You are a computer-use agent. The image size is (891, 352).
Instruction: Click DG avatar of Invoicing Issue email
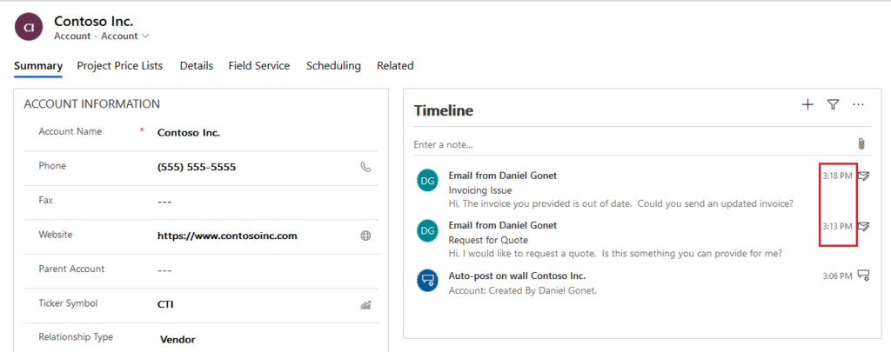click(x=427, y=181)
